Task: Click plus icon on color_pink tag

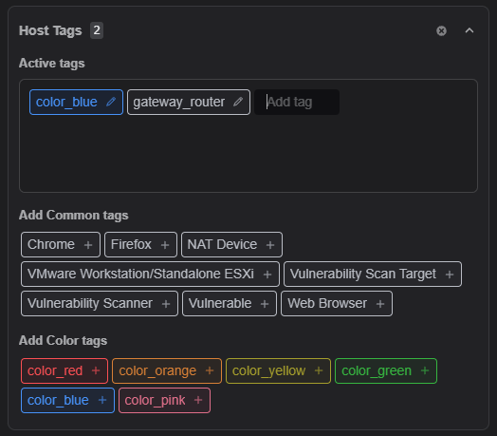Action: coord(198,400)
